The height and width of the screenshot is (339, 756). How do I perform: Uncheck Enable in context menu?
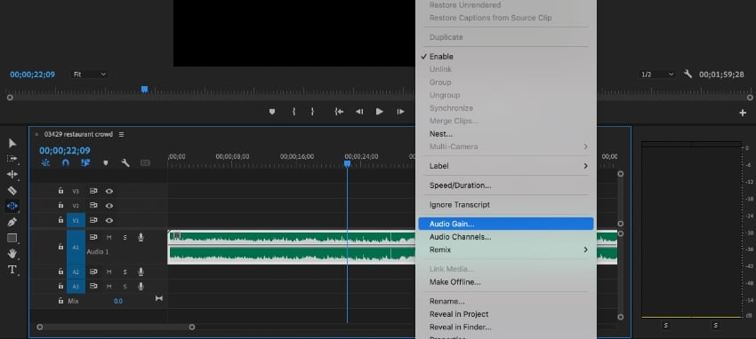506,56
